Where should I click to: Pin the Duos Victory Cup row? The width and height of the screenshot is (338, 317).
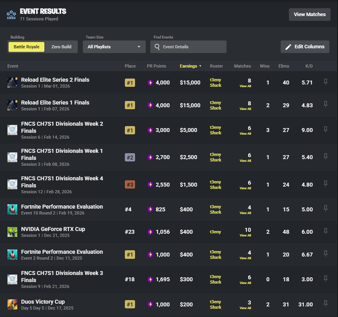325,304
